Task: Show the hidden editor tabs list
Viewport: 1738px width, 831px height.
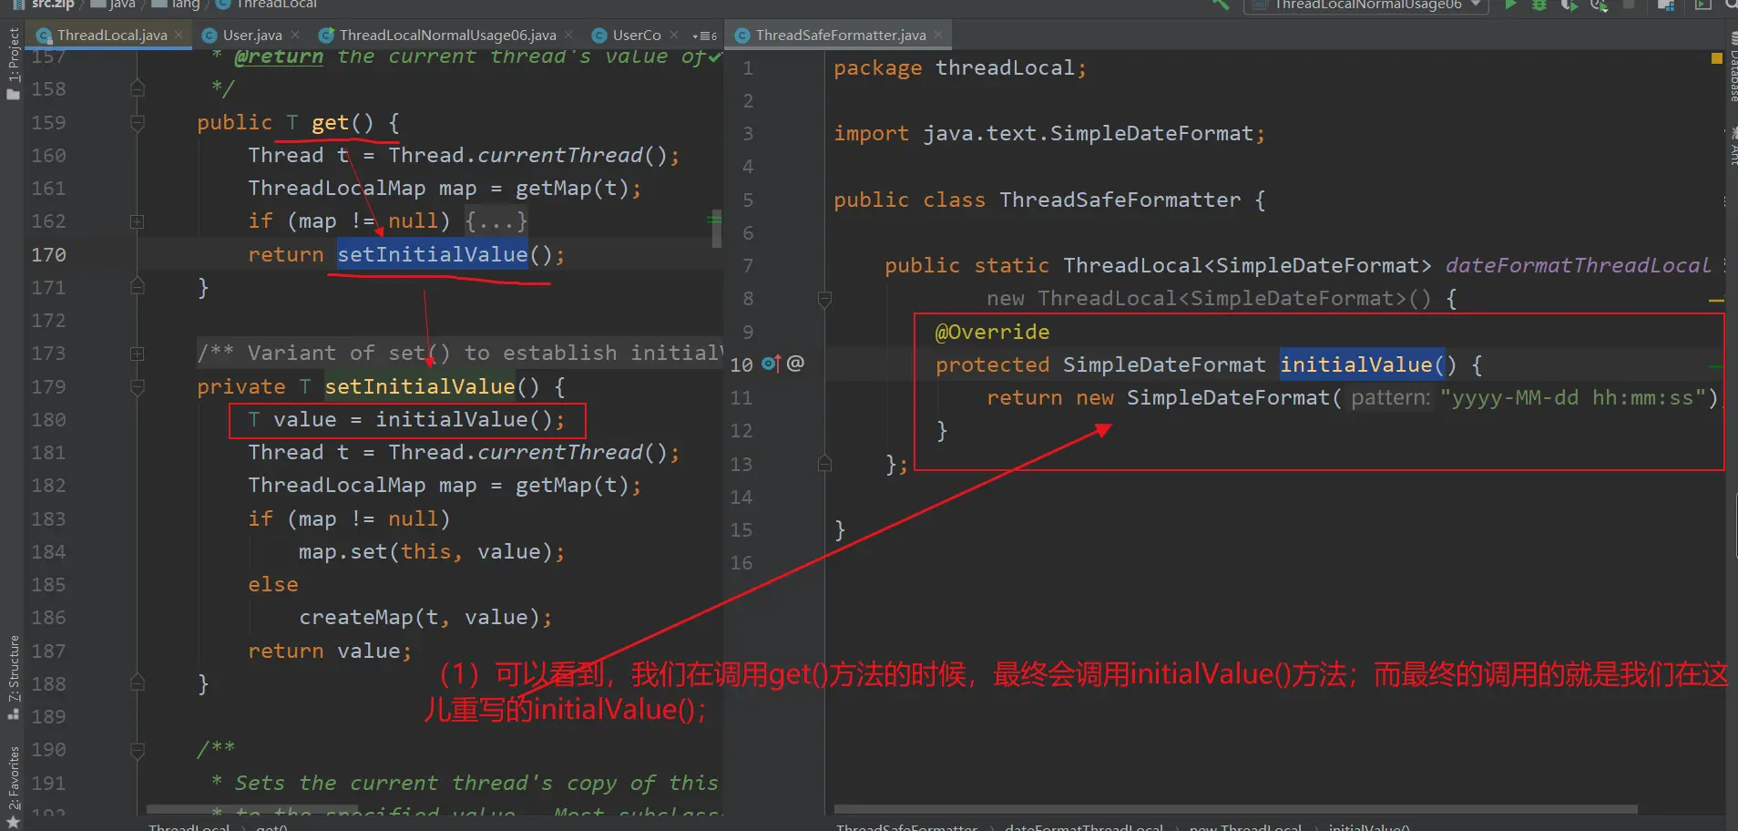Action: pyautogui.click(x=704, y=36)
